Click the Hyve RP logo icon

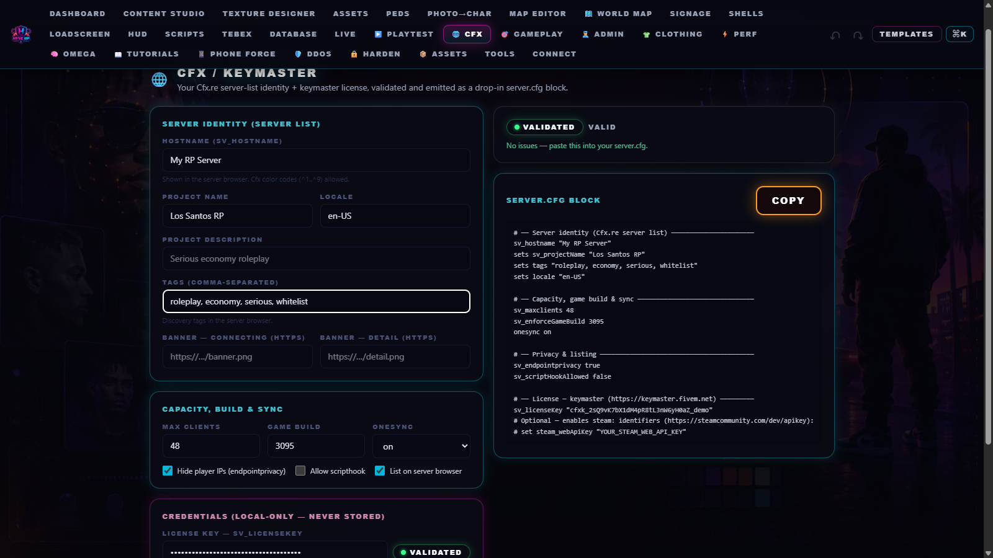coord(21,33)
